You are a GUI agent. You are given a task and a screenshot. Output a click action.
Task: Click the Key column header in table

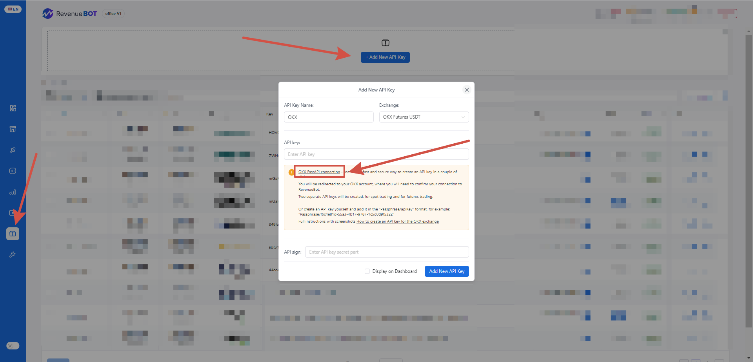pos(270,114)
